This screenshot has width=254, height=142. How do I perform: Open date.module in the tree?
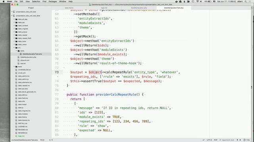point(23,114)
